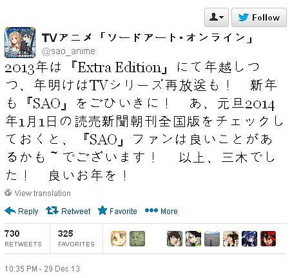Open the brown-haired character avatar
This screenshot has width=292, height=278.
[175, 239]
